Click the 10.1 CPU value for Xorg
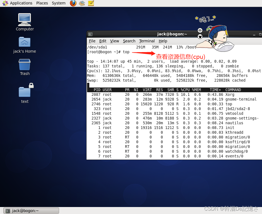The image size is (262, 214). [185, 94]
